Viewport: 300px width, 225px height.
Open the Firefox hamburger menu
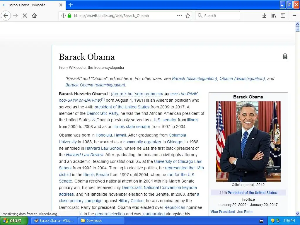[294, 16]
